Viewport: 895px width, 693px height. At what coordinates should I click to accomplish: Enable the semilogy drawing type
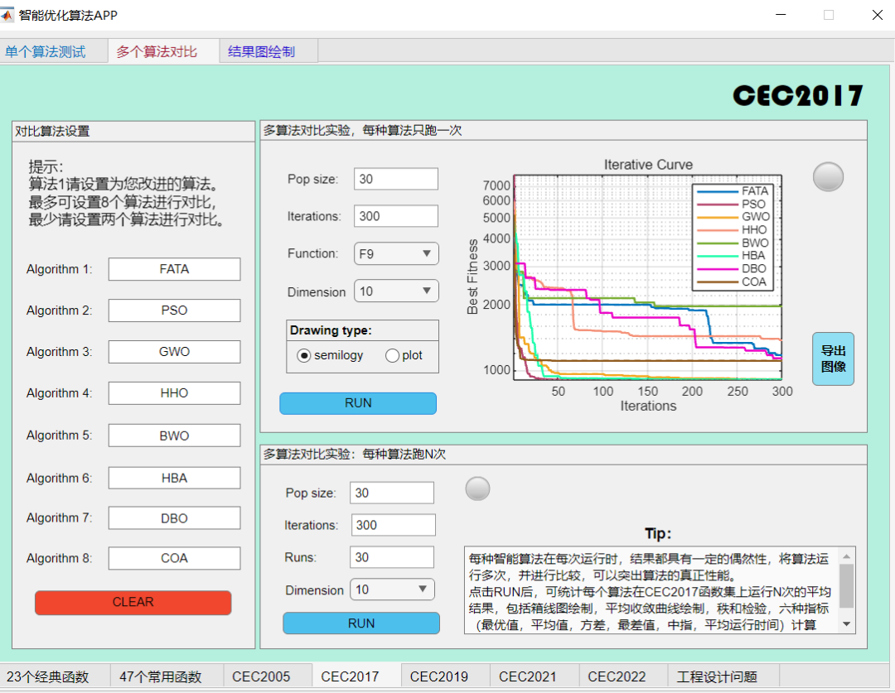click(304, 355)
